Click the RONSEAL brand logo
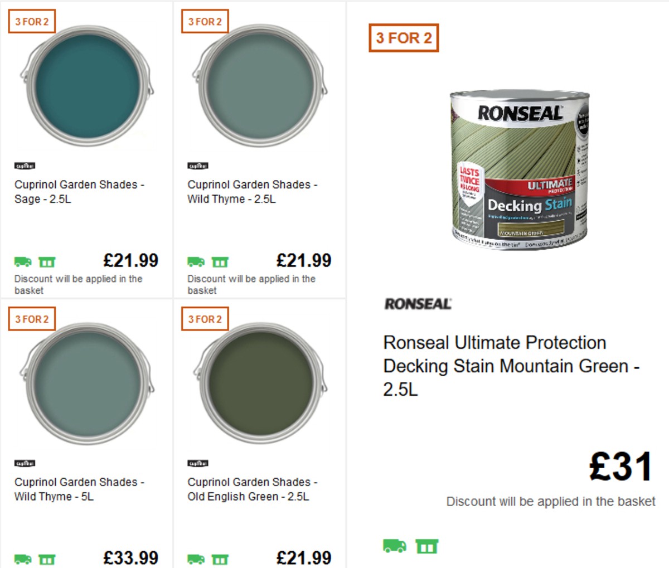Image resolution: width=669 pixels, height=568 pixels. tap(417, 304)
